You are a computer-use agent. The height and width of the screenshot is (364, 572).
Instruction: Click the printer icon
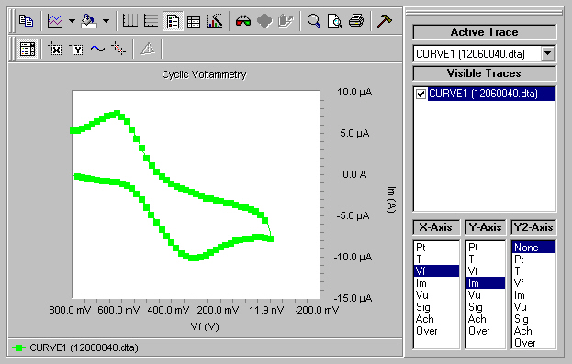[356, 21]
